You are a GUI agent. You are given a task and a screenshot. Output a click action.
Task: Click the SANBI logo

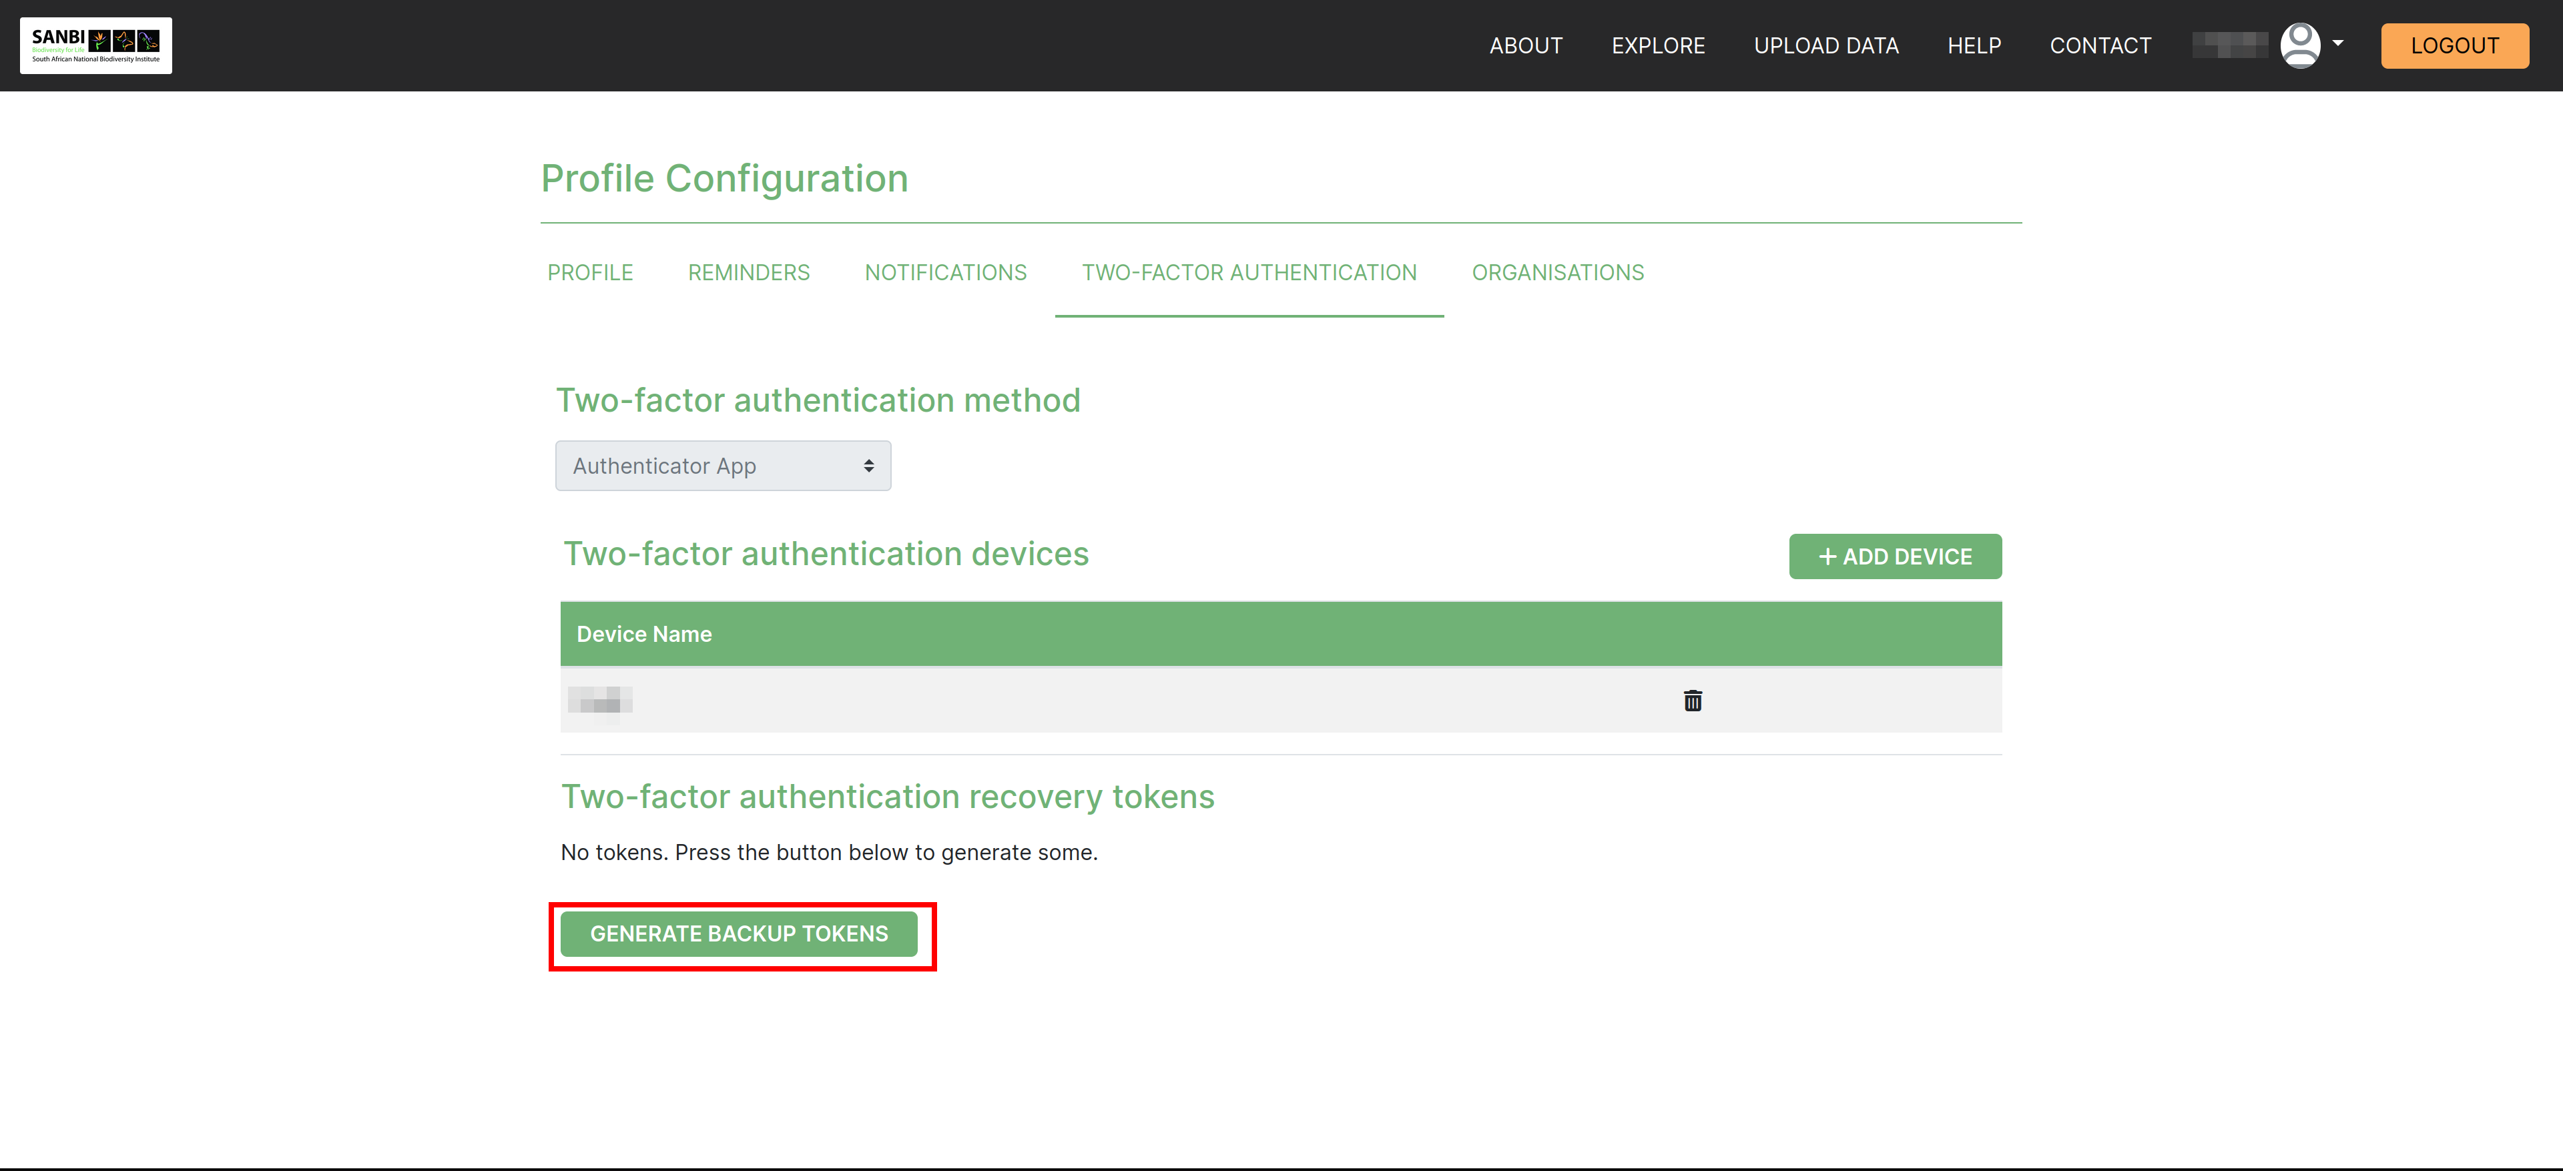(x=95, y=46)
